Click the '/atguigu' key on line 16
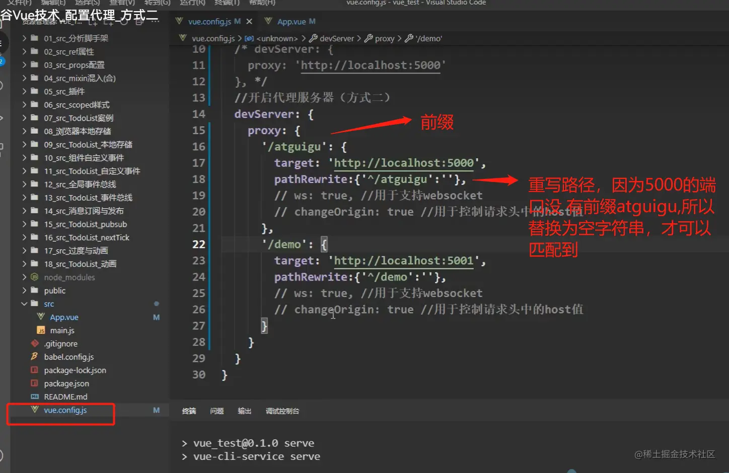This screenshot has width=729, height=473. [x=295, y=147]
